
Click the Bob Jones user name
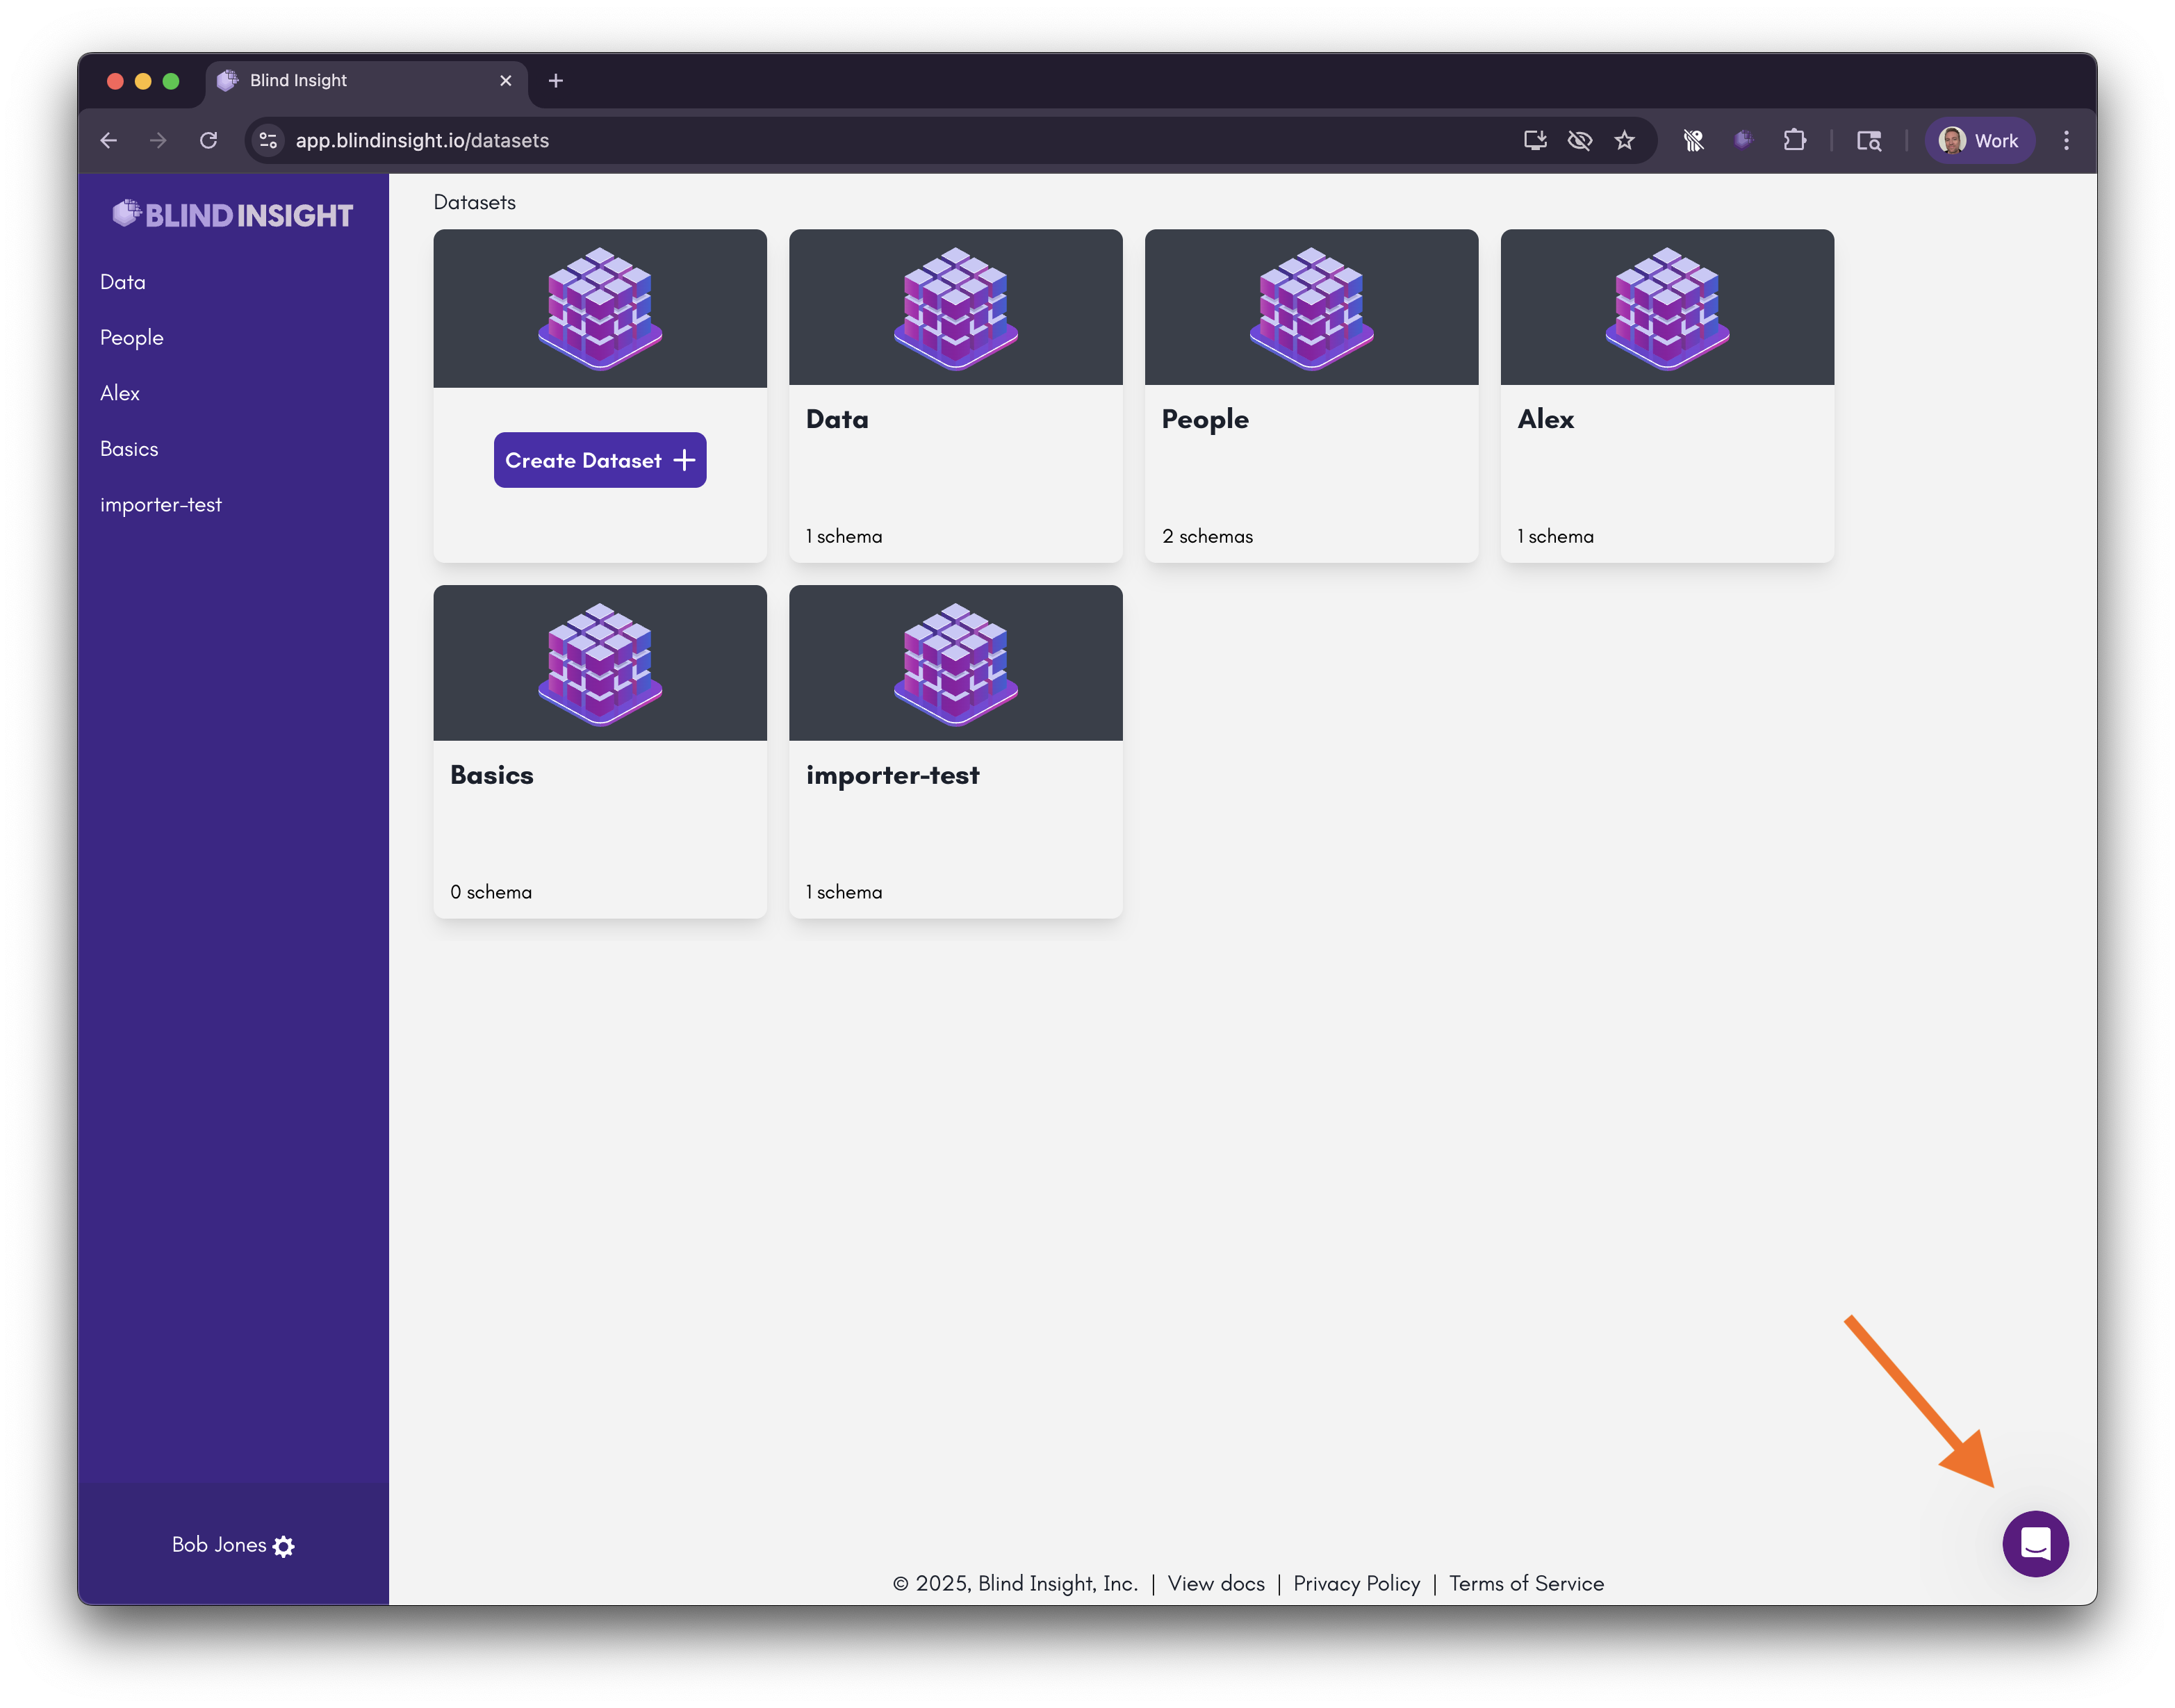click(219, 1545)
